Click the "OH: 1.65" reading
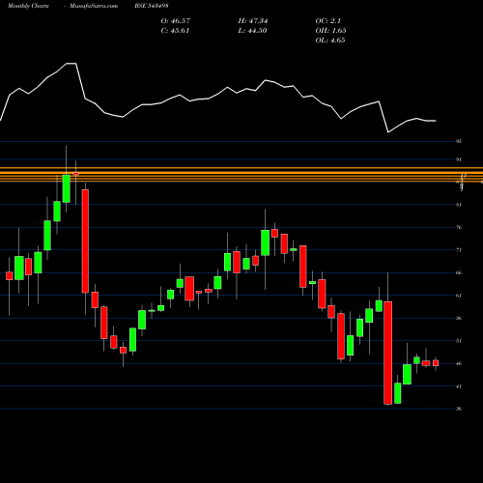Image resolution: width=483 pixels, height=483 pixels. click(x=330, y=31)
